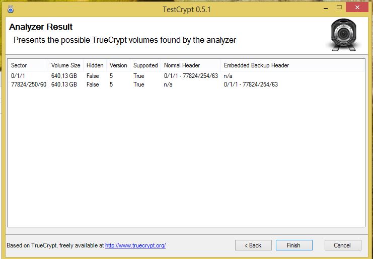Click Version value 5 in 77824/250/60 row

point(111,84)
